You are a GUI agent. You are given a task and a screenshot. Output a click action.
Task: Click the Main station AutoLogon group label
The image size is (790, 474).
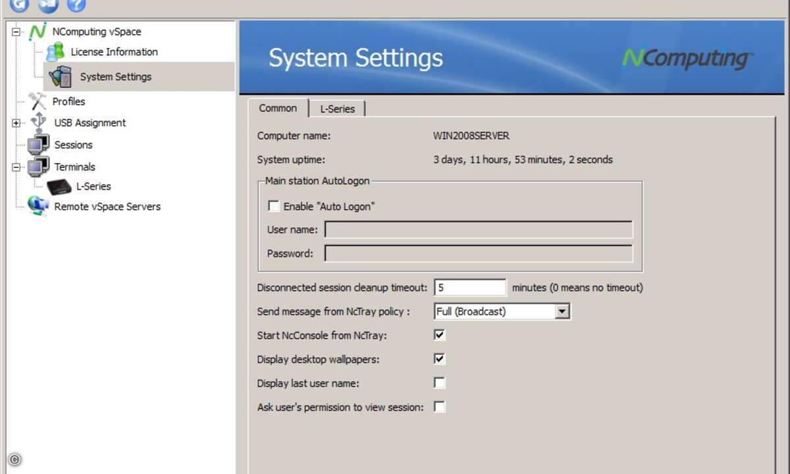pos(317,180)
